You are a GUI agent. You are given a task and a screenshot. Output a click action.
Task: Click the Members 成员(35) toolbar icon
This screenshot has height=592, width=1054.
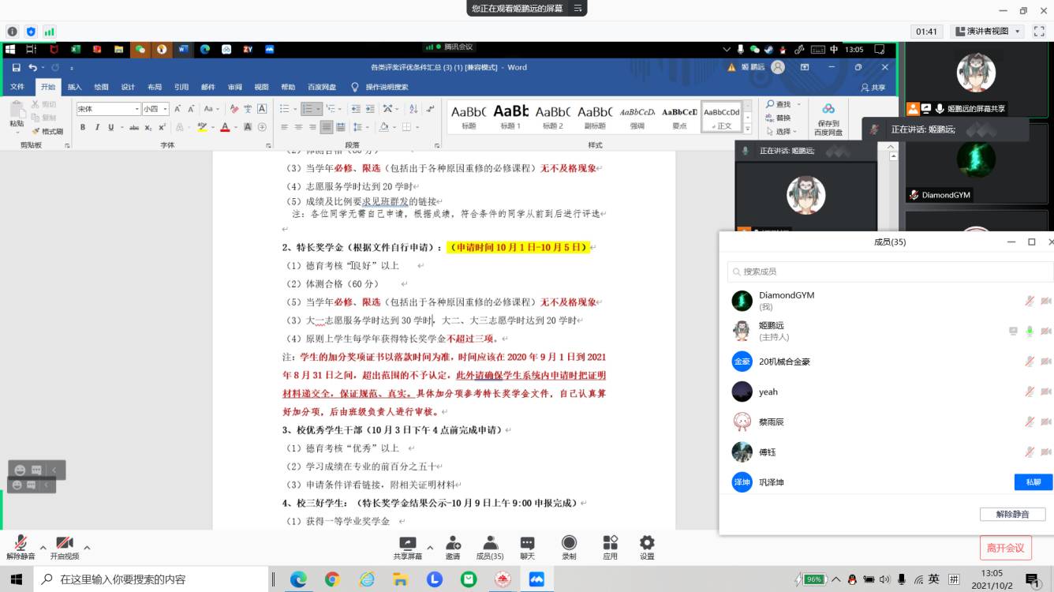[x=490, y=547]
